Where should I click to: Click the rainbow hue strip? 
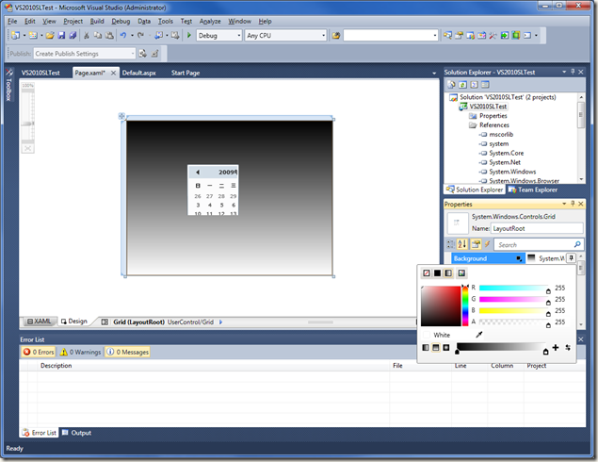pyautogui.click(x=465, y=305)
